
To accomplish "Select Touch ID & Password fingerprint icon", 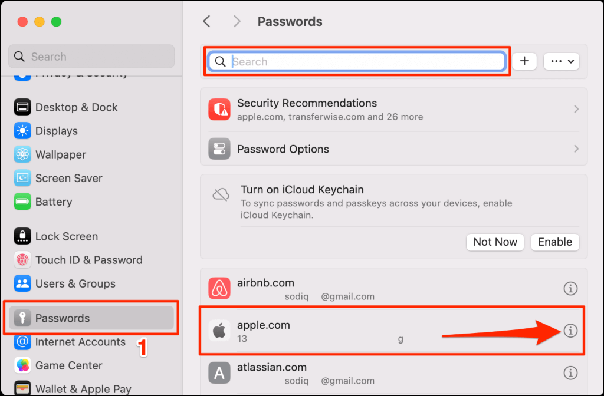I will tap(22, 260).
